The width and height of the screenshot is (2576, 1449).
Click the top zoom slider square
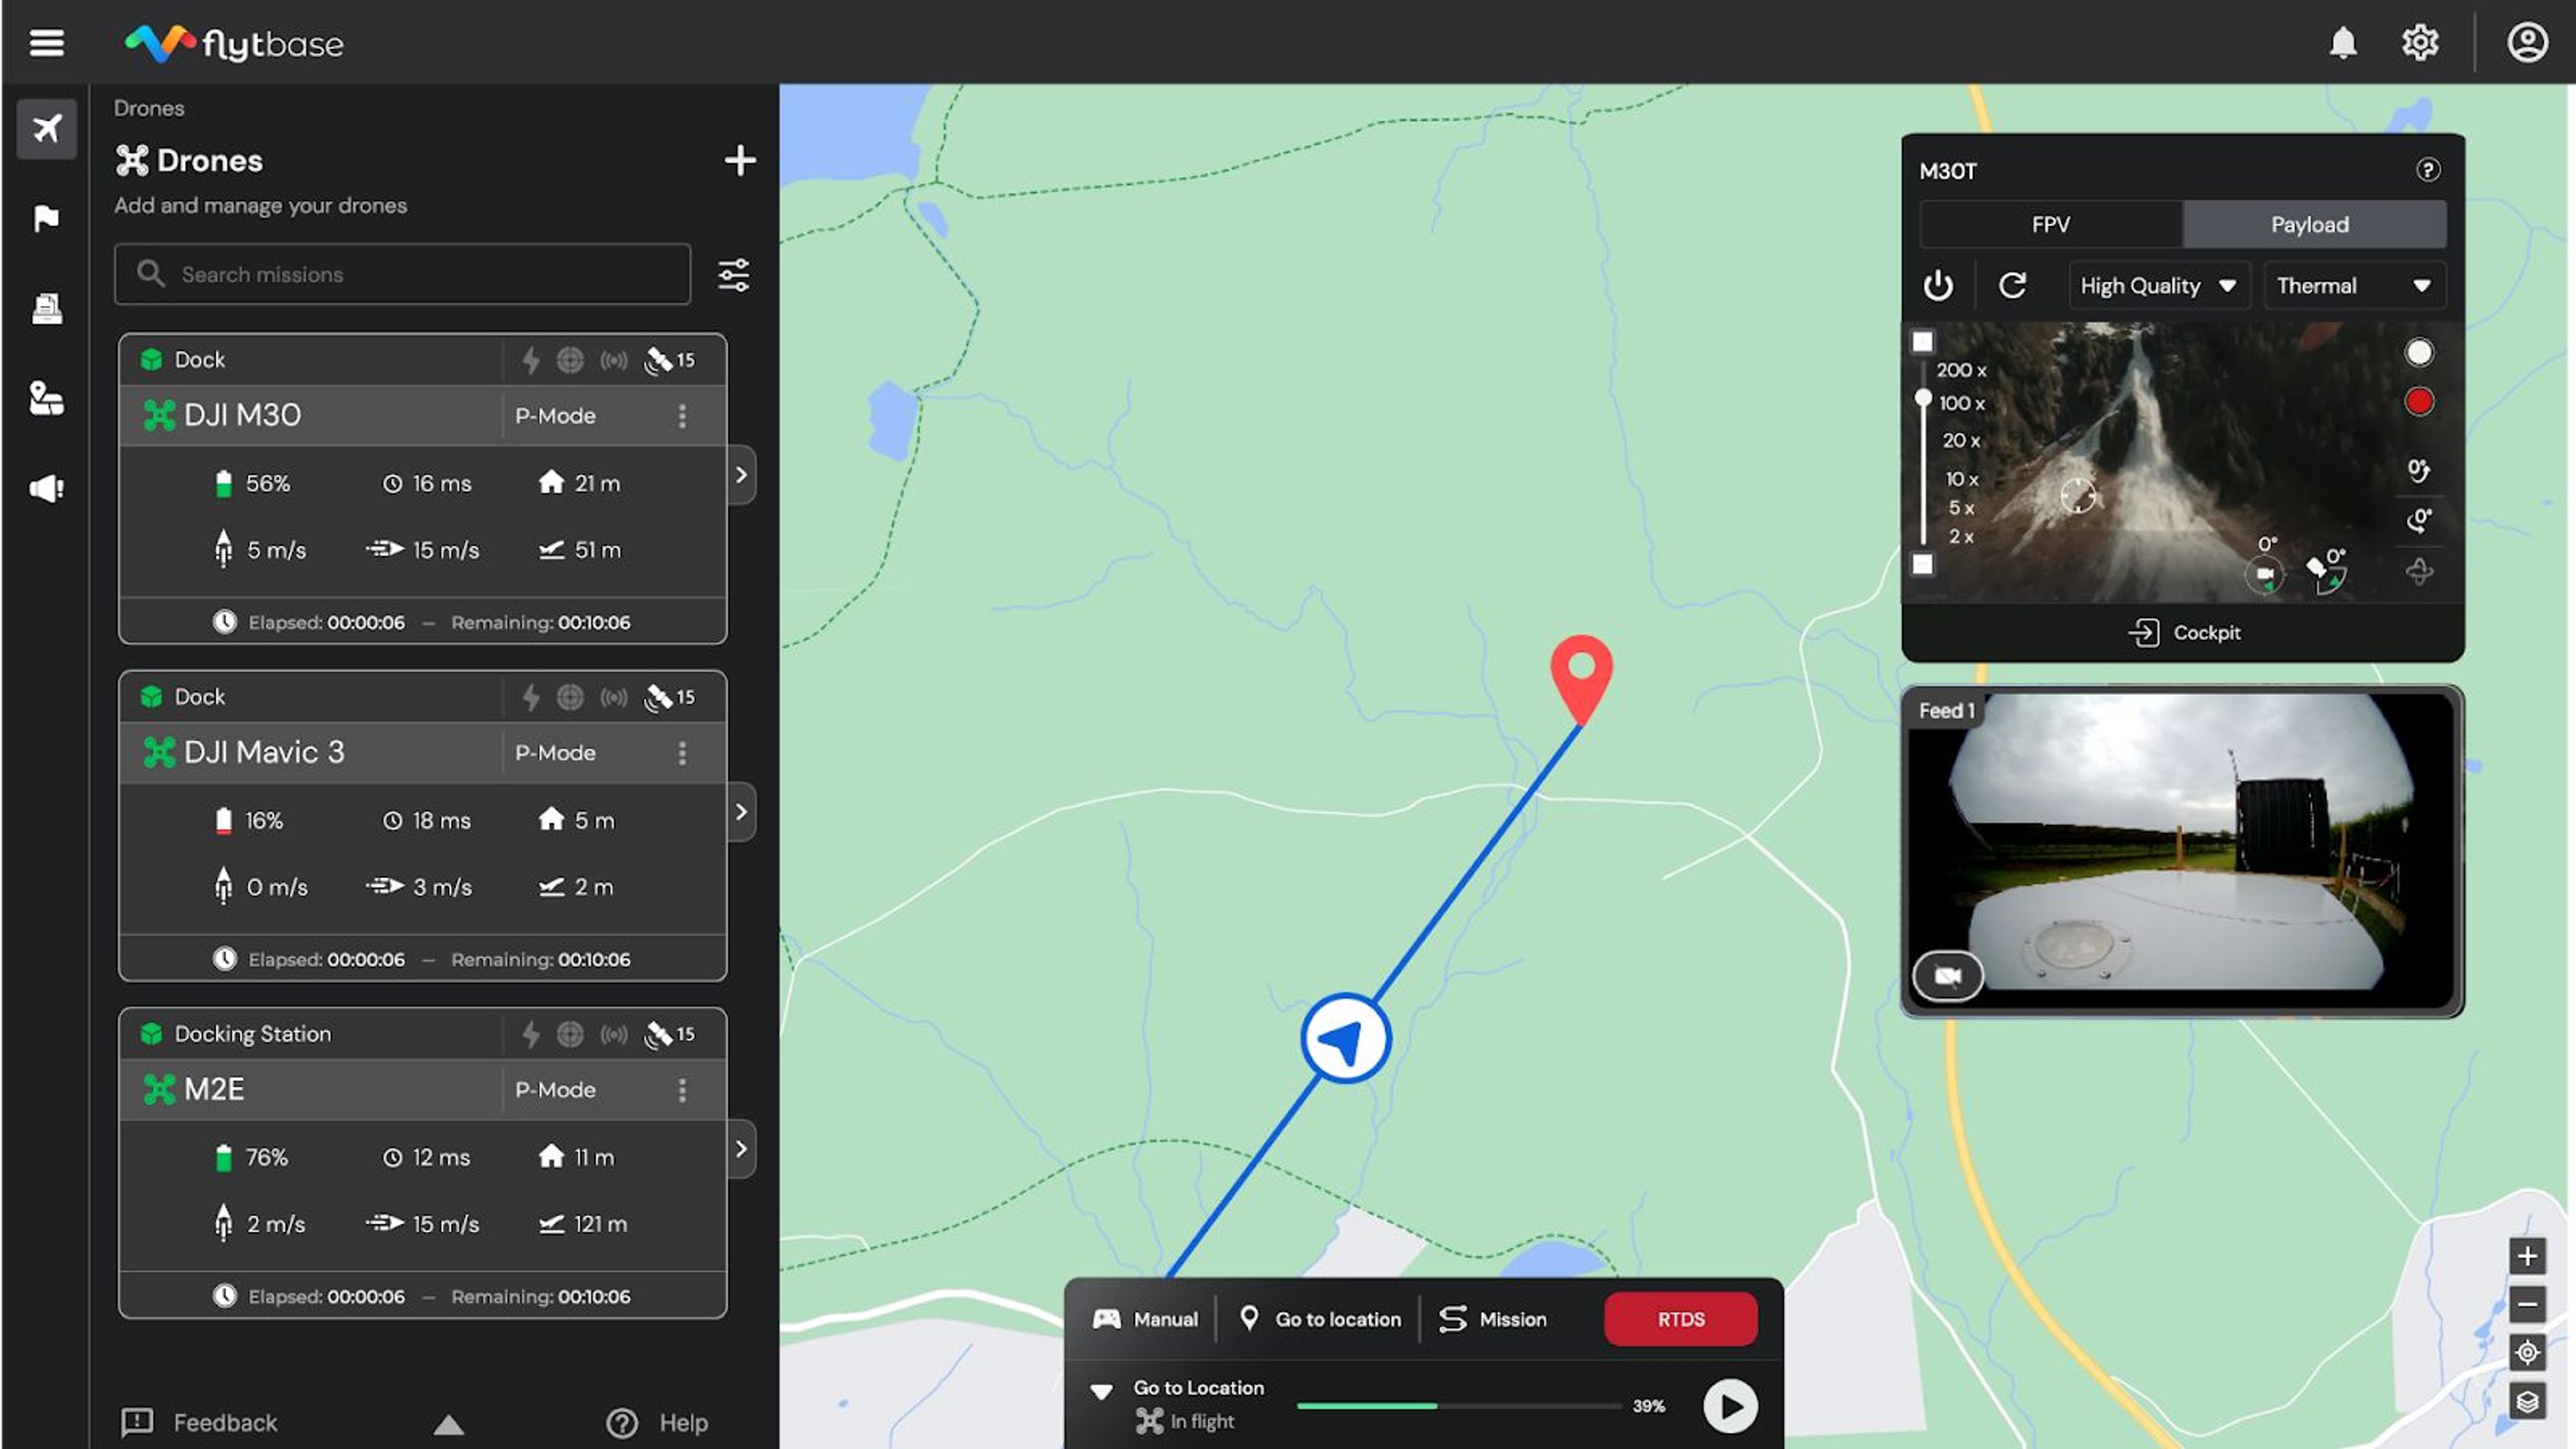coord(1922,341)
